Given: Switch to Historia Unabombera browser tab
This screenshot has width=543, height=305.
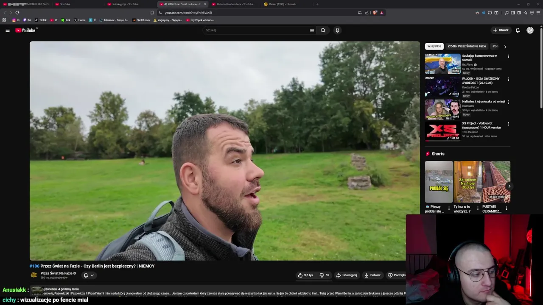Looking at the screenshot, I should coord(235,4).
